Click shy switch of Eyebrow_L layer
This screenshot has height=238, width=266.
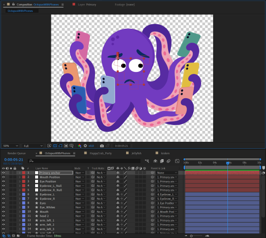(x=118, y=194)
